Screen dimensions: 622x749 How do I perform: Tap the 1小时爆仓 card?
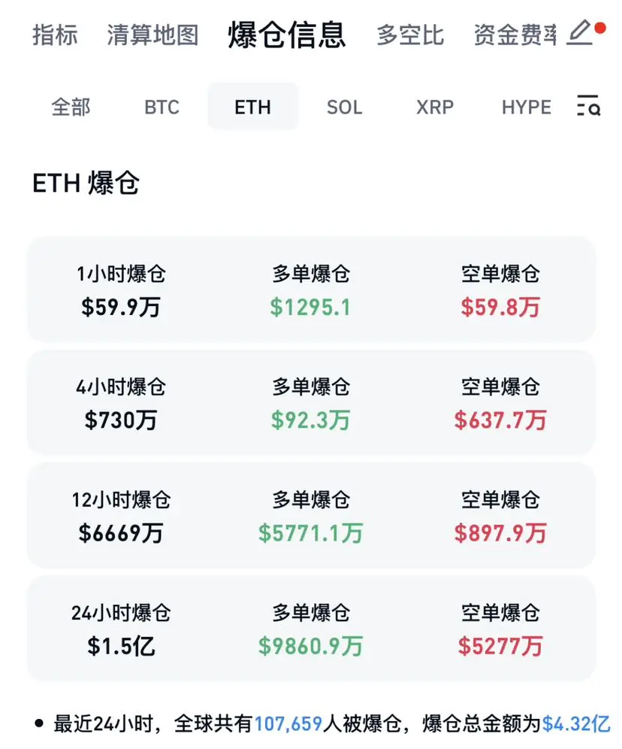click(x=312, y=290)
